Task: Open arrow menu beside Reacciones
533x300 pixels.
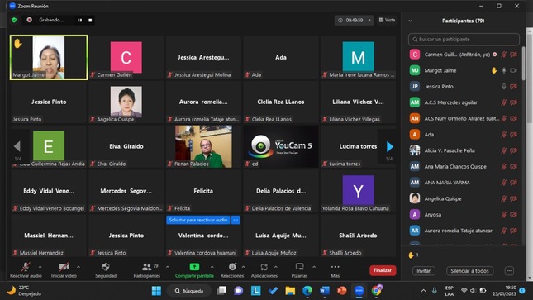Action: (x=244, y=267)
